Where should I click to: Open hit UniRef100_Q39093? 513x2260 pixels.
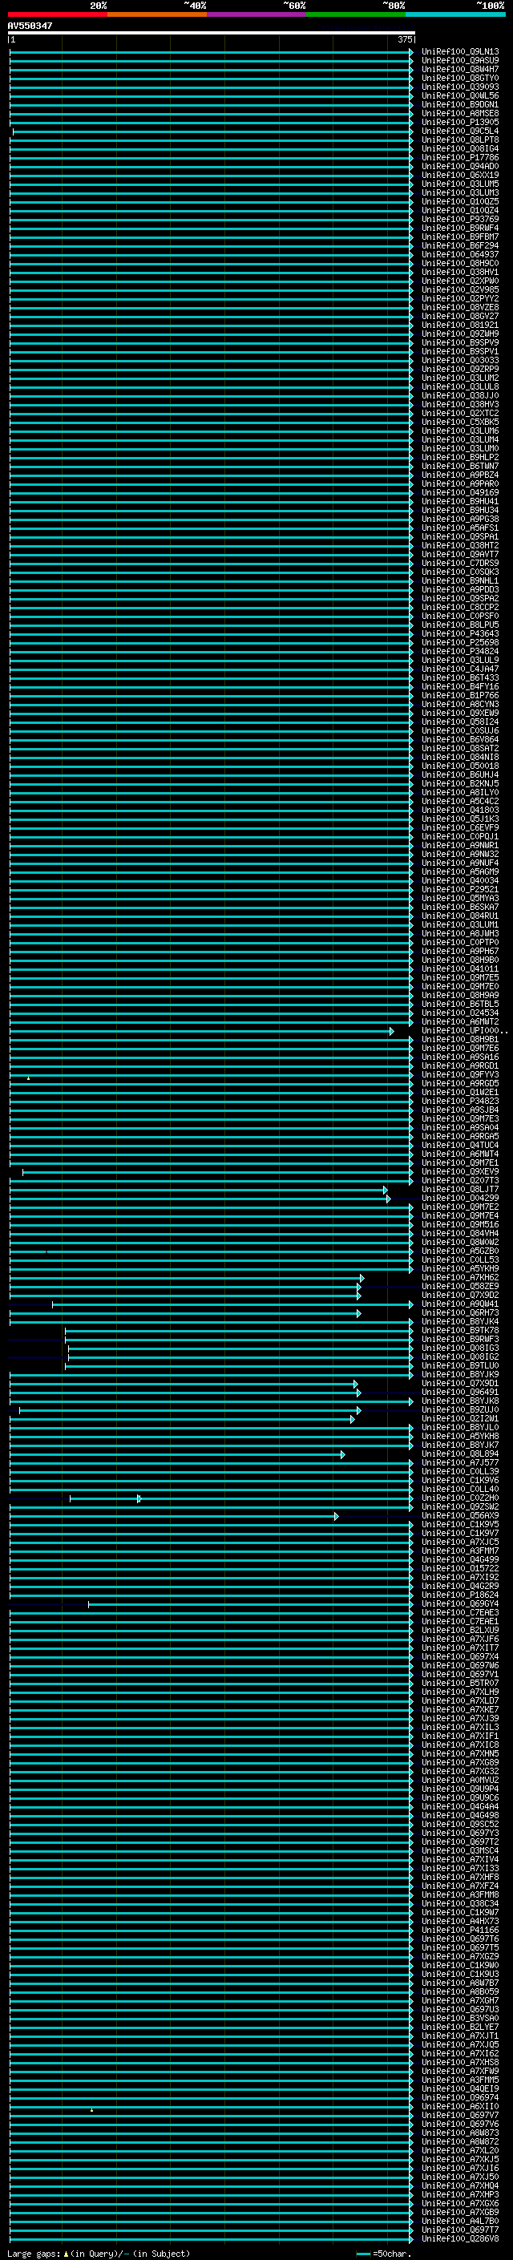[459, 87]
